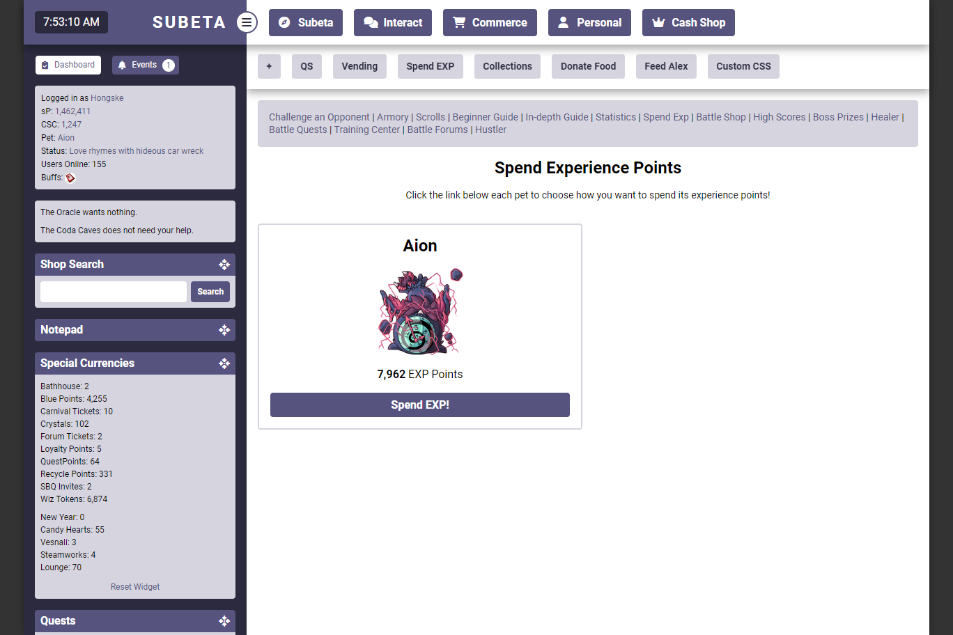Open the Subeta dropdown menu
Viewport: 953px width, 635px height.
click(306, 22)
